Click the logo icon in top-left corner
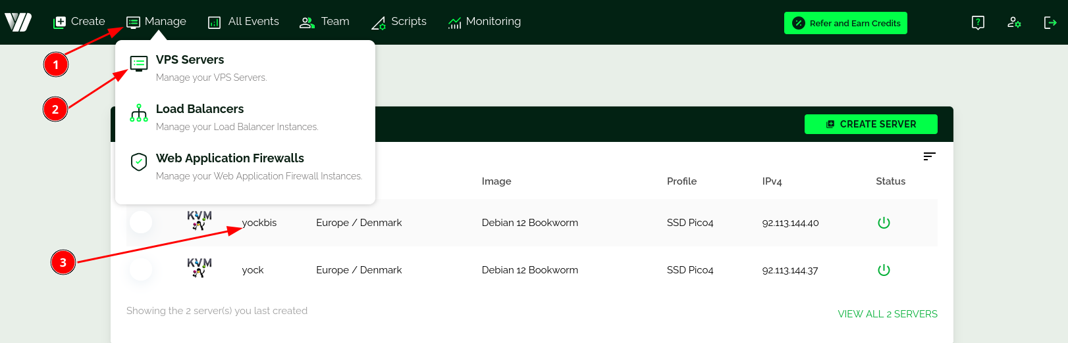The image size is (1068, 343). 18,22
